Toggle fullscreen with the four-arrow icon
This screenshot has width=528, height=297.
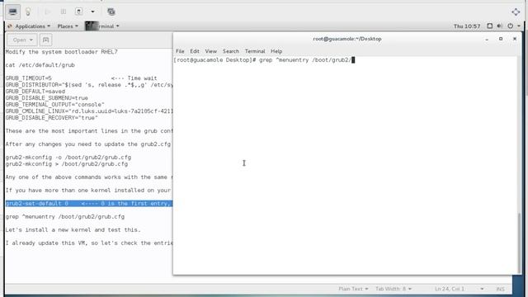516,12
